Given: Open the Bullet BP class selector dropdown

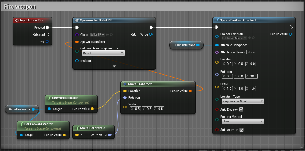Looking at the screenshot, I should click(97, 35).
